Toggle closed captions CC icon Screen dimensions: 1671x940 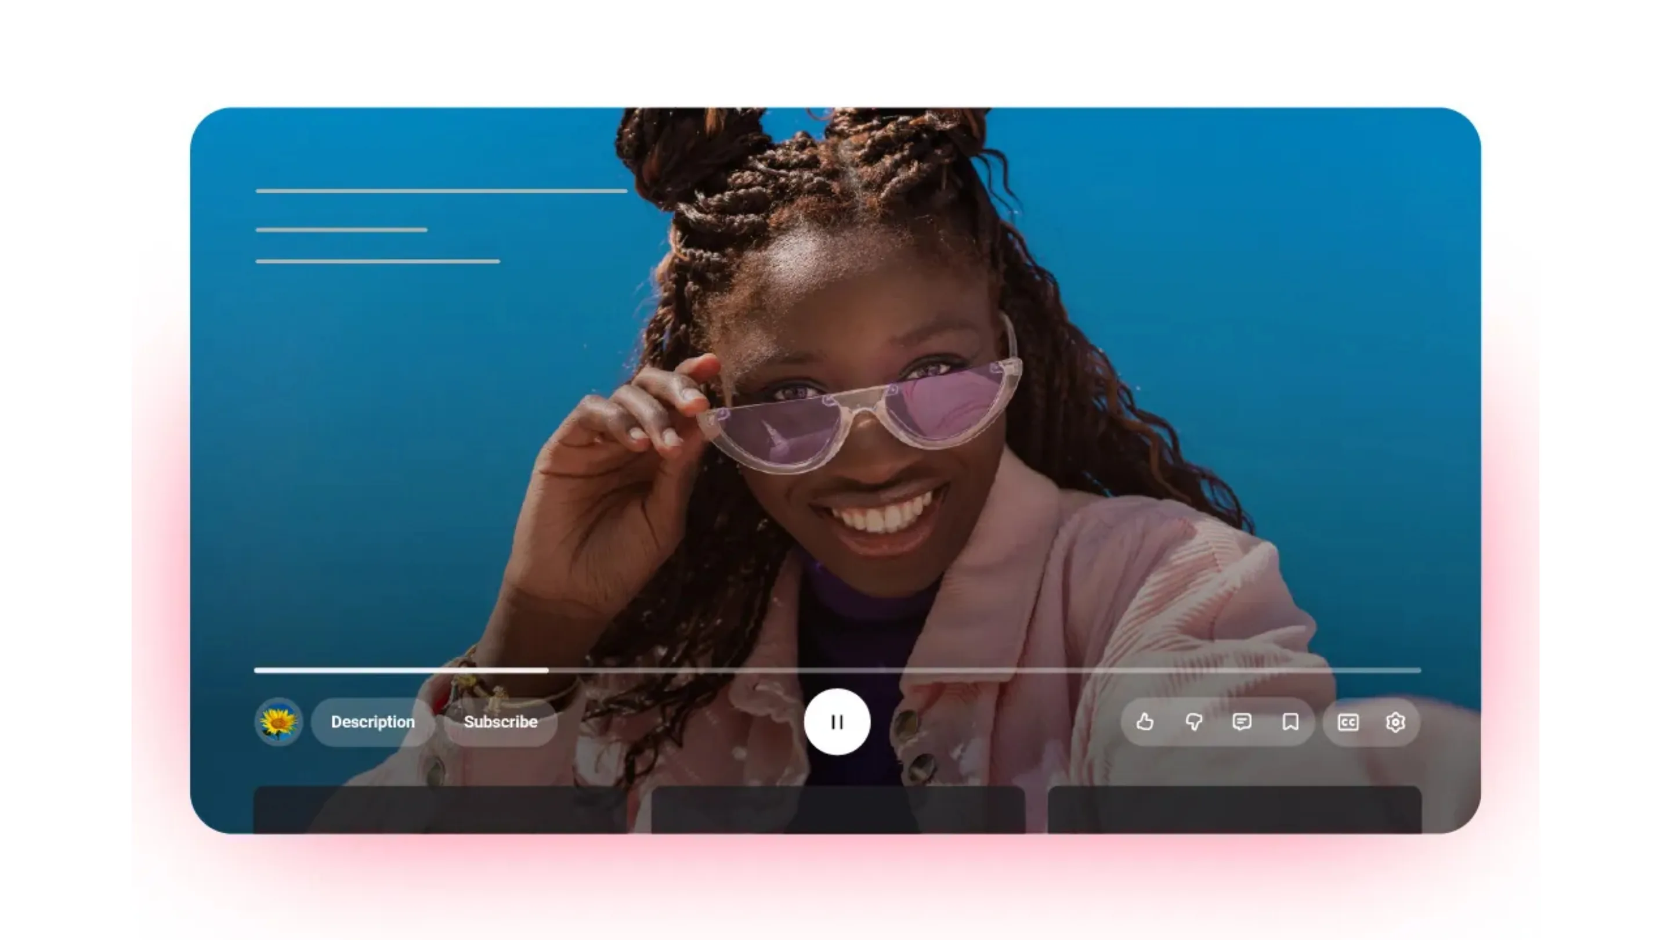click(1348, 721)
